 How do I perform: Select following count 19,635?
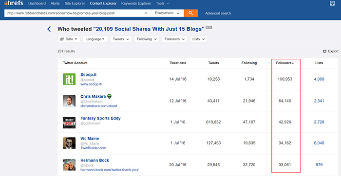point(249,143)
